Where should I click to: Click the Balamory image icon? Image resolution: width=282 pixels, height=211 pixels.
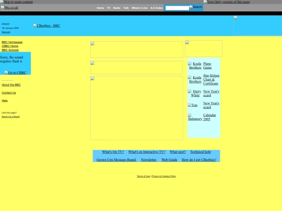pyautogui.click(x=195, y=117)
